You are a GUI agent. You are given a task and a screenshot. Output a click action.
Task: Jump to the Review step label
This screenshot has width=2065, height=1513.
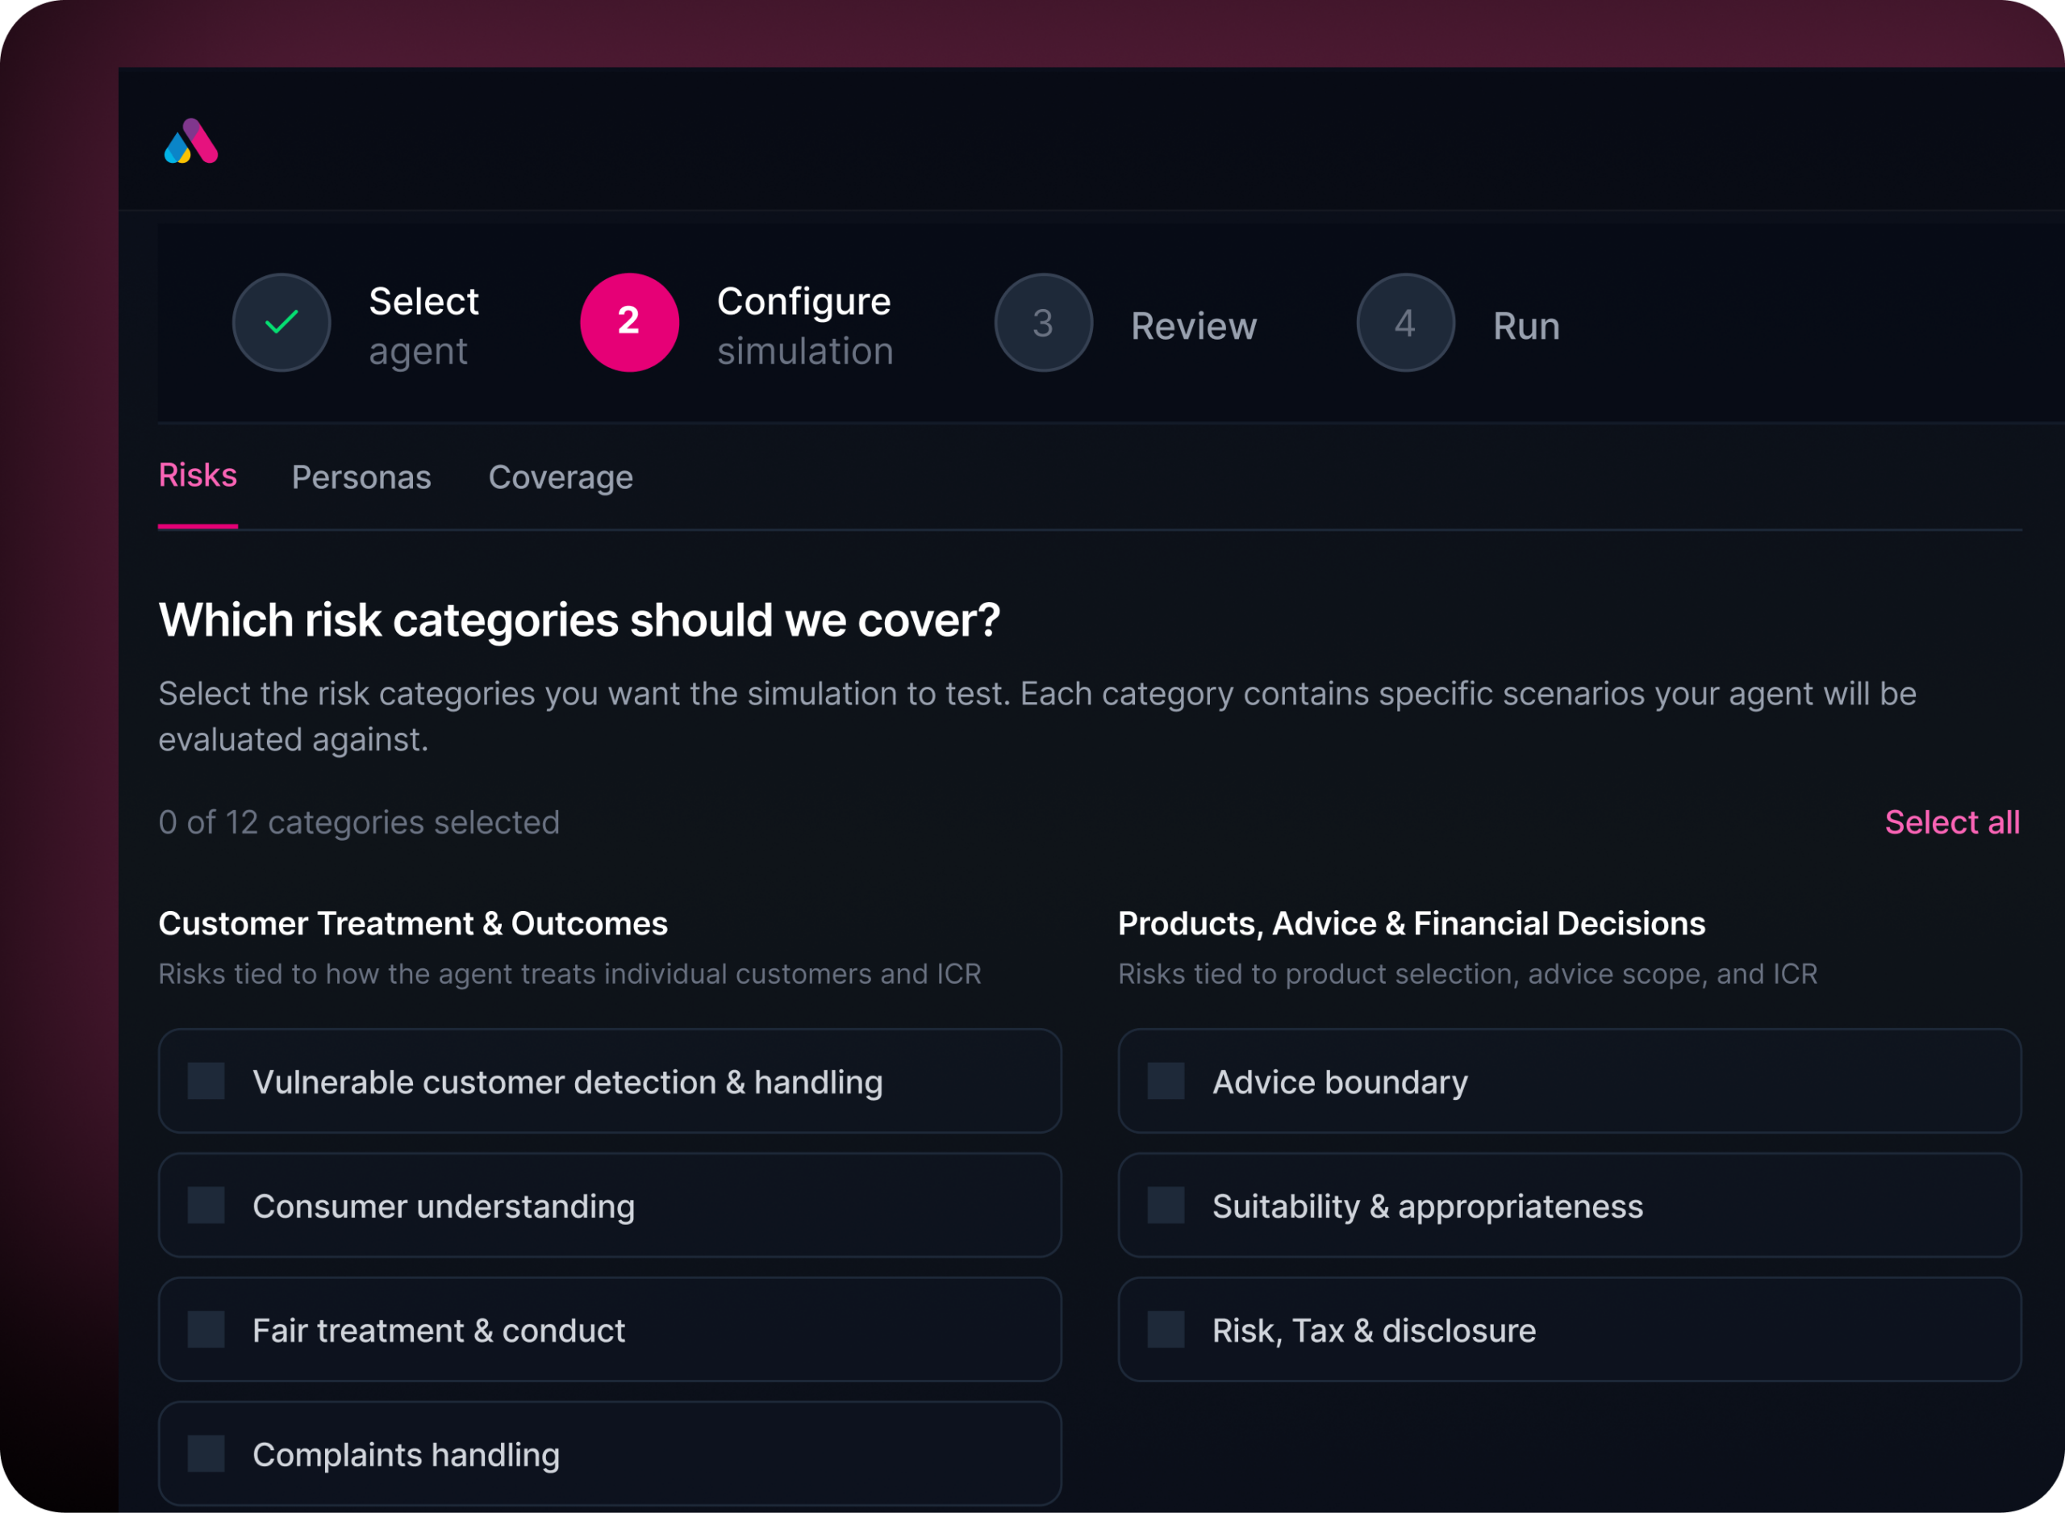[x=1194, y=326]
